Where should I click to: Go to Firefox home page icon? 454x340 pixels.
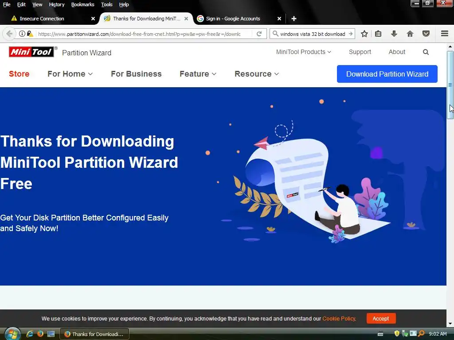(x=410, y=34)
